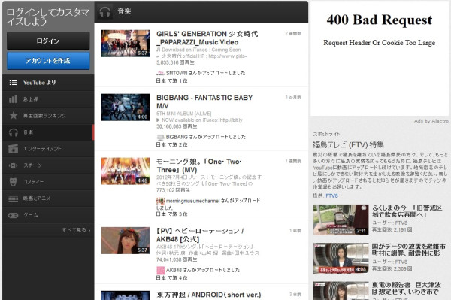Click the スポーツ sidebar icon

pyautogui.click(x=14, y=165)
